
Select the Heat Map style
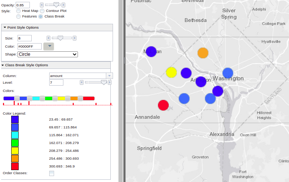pyautogui.click(x=19, y=11)
